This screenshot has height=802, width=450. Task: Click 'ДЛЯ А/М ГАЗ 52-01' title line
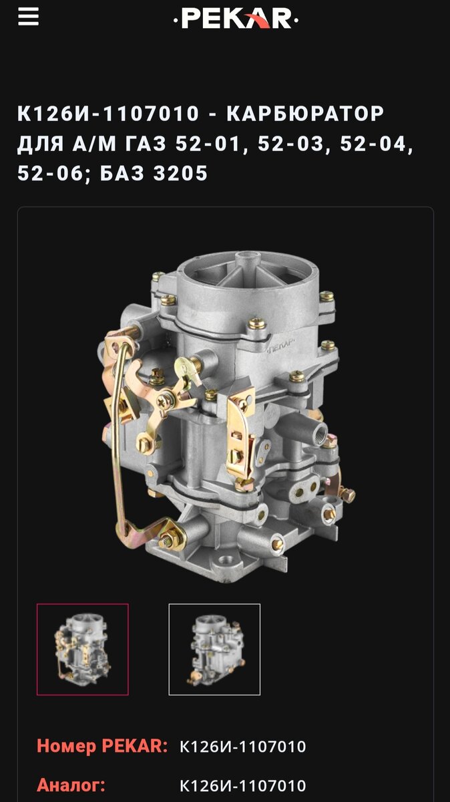(129, 144)
